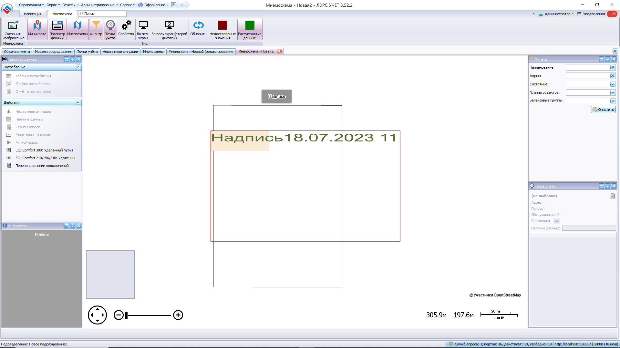Click the Очистить filter button
620x348 pixels.
[x=603, y=110]
